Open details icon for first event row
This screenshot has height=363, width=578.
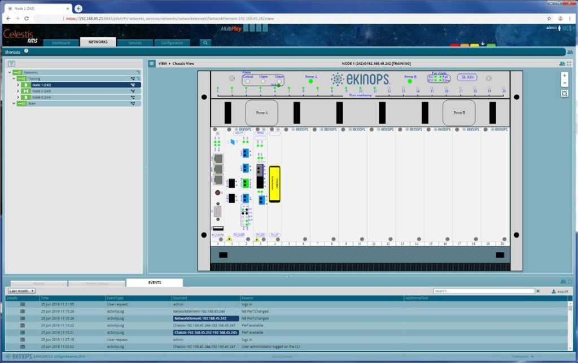pos(23,304)
